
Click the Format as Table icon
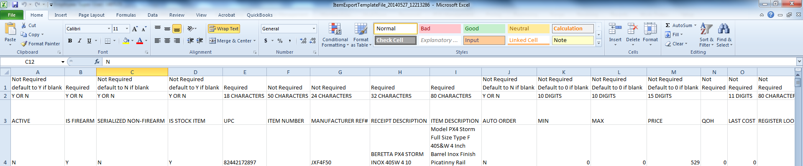point(361,29)
